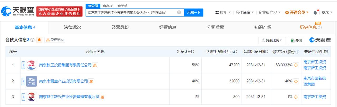Click the 天眼一下 search button
Viewport: 337px width, 107px height.
194,12
